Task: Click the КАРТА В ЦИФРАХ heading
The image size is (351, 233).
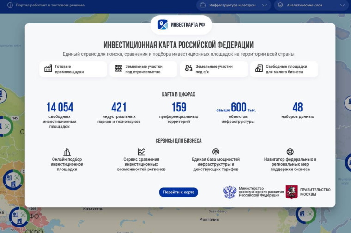Action: (179, 94)
